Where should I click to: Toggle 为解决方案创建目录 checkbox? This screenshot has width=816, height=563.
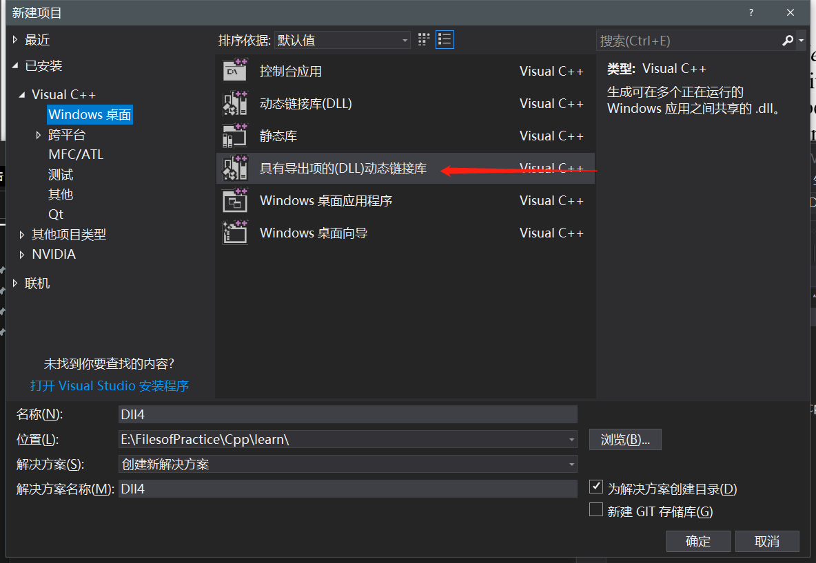[x=596, y=487]
